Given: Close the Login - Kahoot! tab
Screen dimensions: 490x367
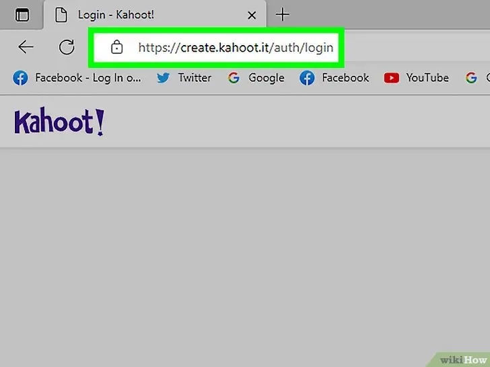Looking at the screenshot, I should click(252, 15).
